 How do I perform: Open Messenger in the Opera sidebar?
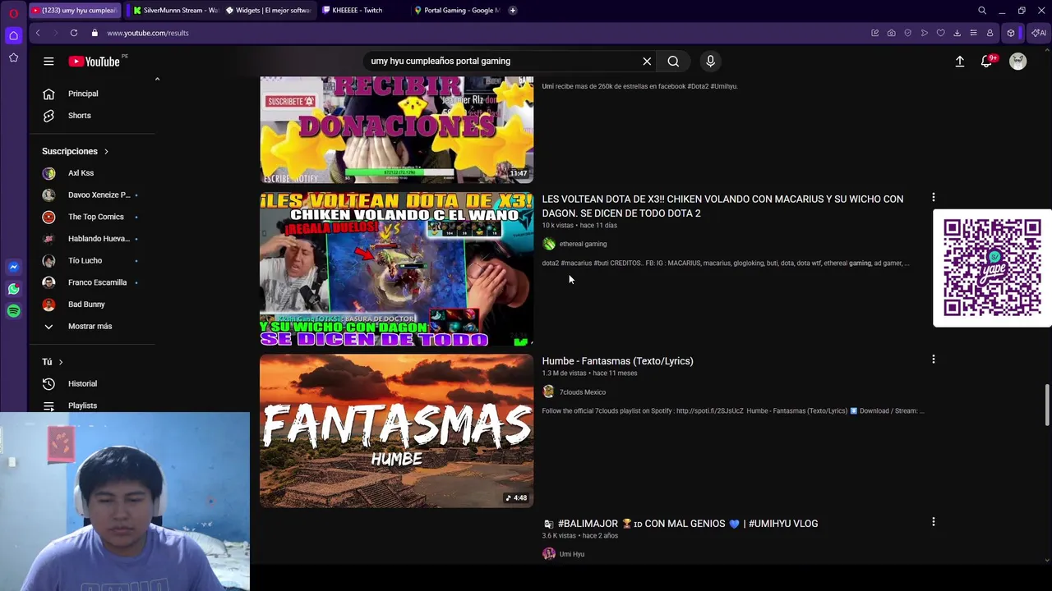click(13, 267)
